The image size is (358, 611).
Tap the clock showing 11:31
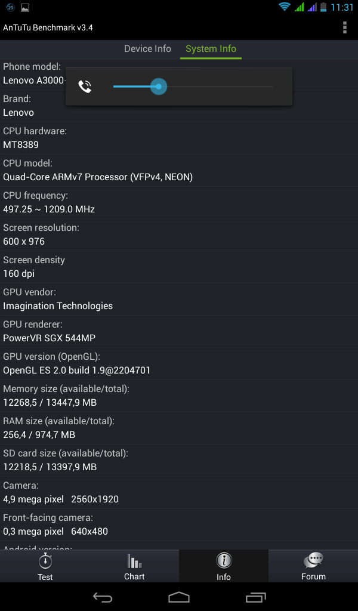(342, 8)
